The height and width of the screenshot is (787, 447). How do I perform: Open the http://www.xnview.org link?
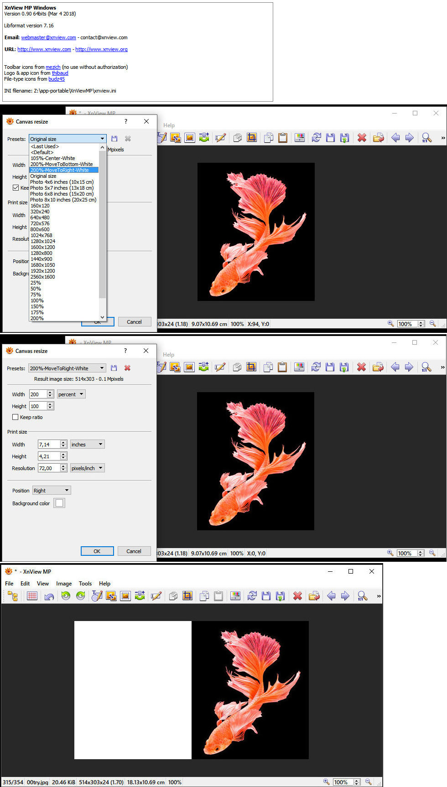tap(101, 49)
